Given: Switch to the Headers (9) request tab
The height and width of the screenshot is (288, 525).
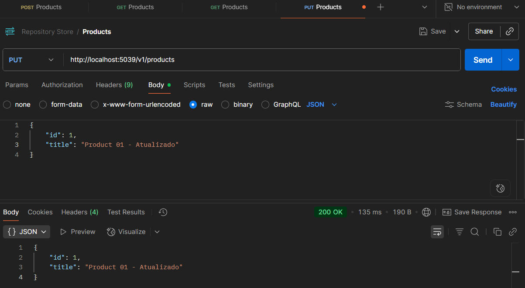Looking at the screenshot, I should point(114,85).
